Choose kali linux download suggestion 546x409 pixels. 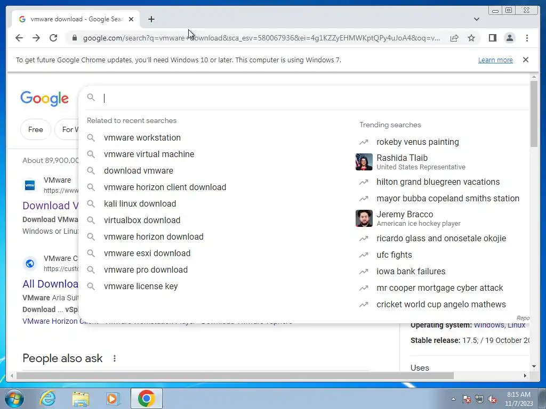[x=140, y=204]
